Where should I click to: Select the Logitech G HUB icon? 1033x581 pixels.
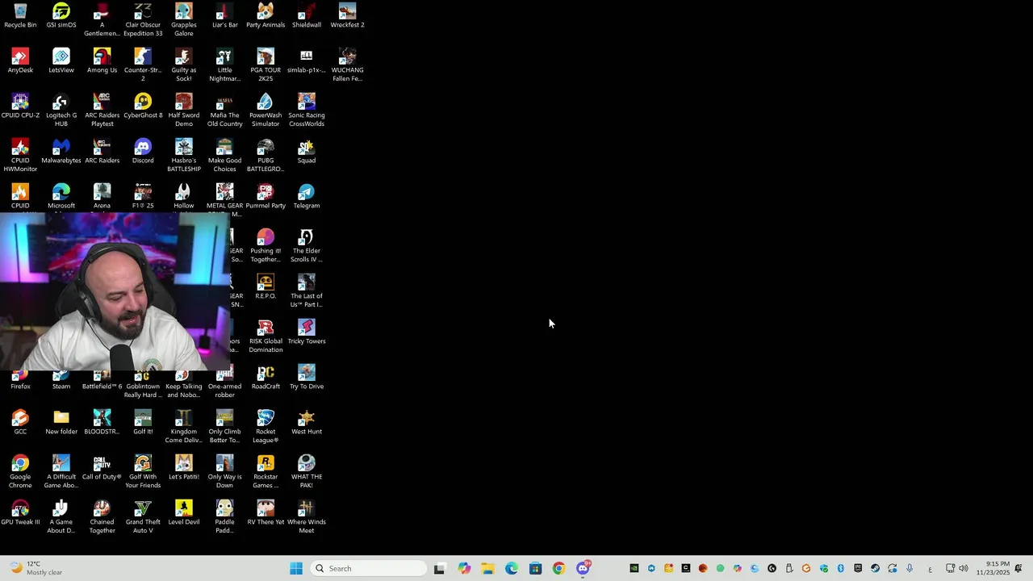[x=61, y=110]
